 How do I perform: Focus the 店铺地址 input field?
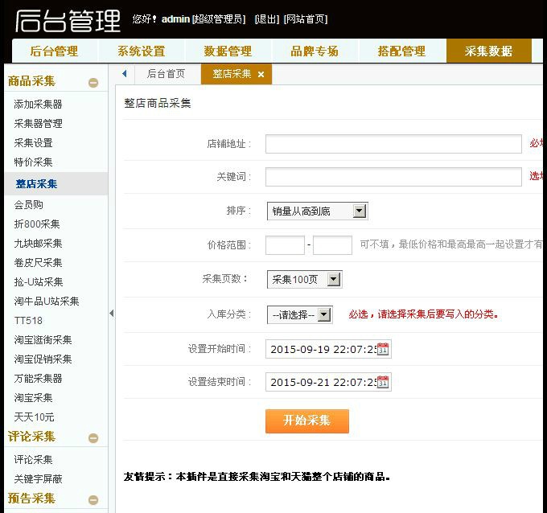click(x=393, y=144)
